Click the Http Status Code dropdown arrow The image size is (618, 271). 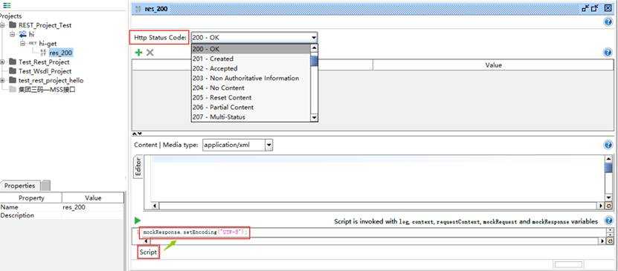click(314, 38)
